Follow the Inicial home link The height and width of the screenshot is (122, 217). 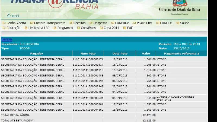pos(15,16)
